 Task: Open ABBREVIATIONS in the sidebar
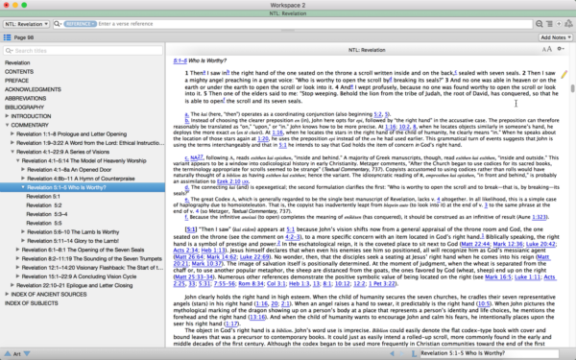pos(25,98)
